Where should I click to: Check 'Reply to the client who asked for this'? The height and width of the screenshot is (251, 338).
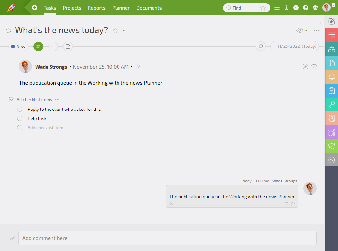tap(20, 109)
